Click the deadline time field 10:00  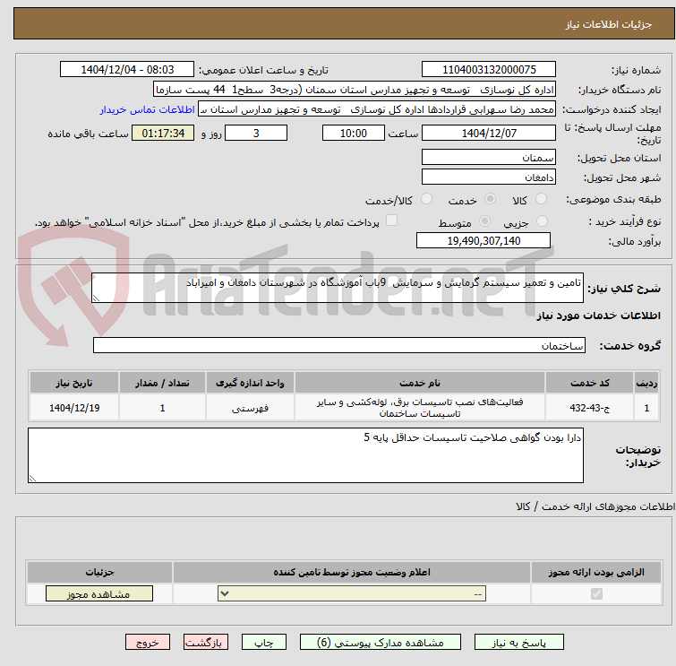[x=354, y=133]
